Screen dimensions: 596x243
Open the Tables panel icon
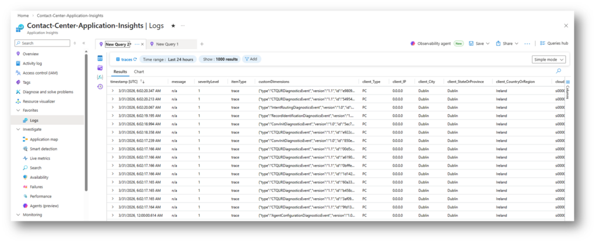coord(100,58)
